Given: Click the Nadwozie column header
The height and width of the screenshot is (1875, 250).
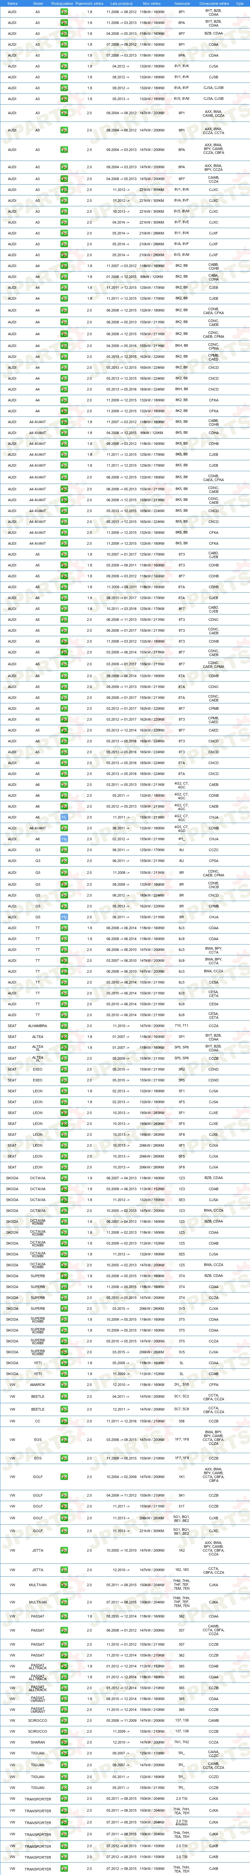Looking at the screenshot, I should pyautogui.click(x=182, y=3).
